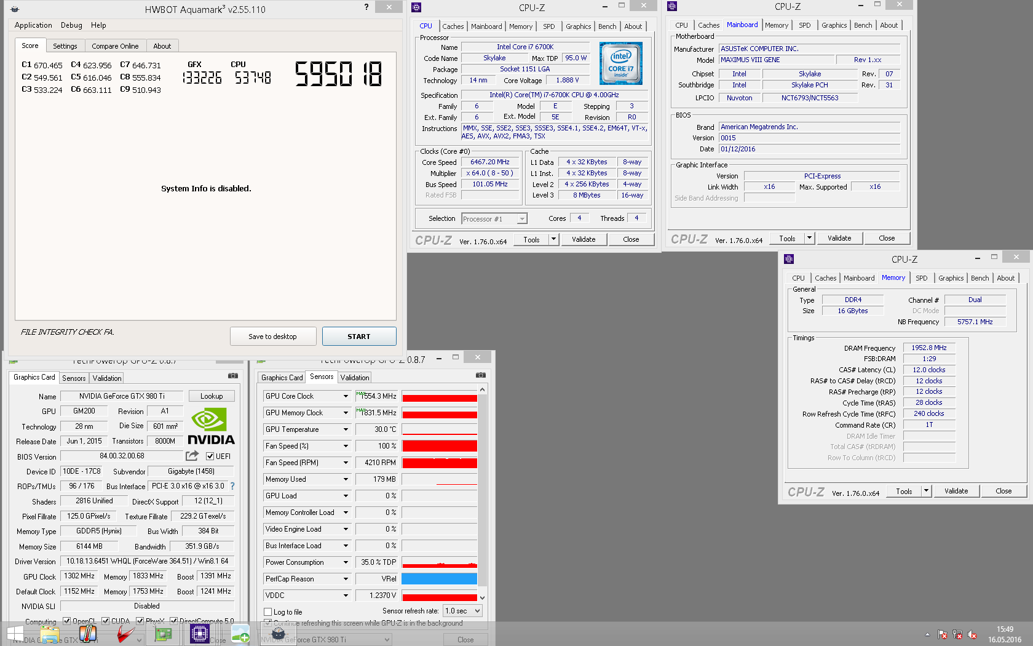Click the red bird icon on the taskbar

[125, 634]
